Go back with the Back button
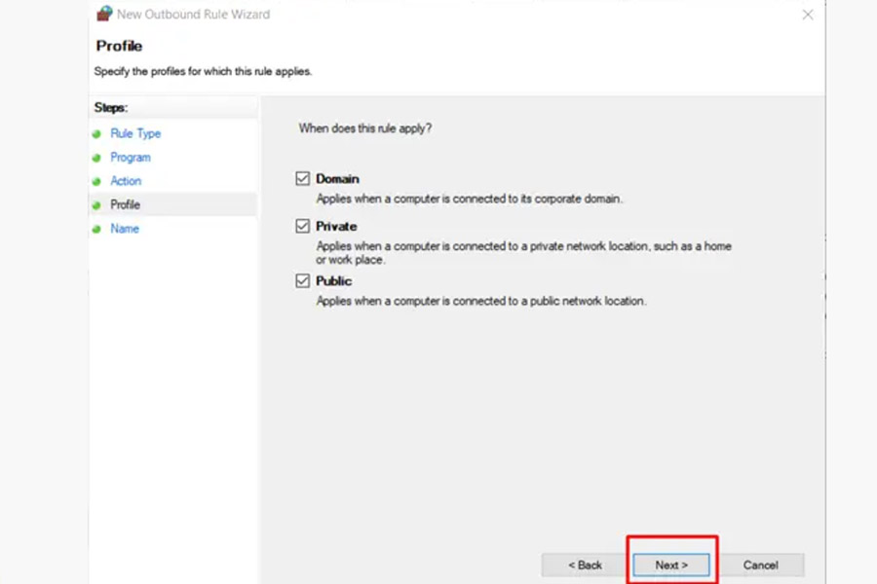This screenshot has height=584, width=877. tap(585, 565)
